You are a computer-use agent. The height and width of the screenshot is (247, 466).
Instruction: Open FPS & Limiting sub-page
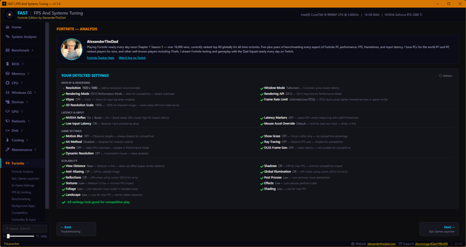click(21, 192)
